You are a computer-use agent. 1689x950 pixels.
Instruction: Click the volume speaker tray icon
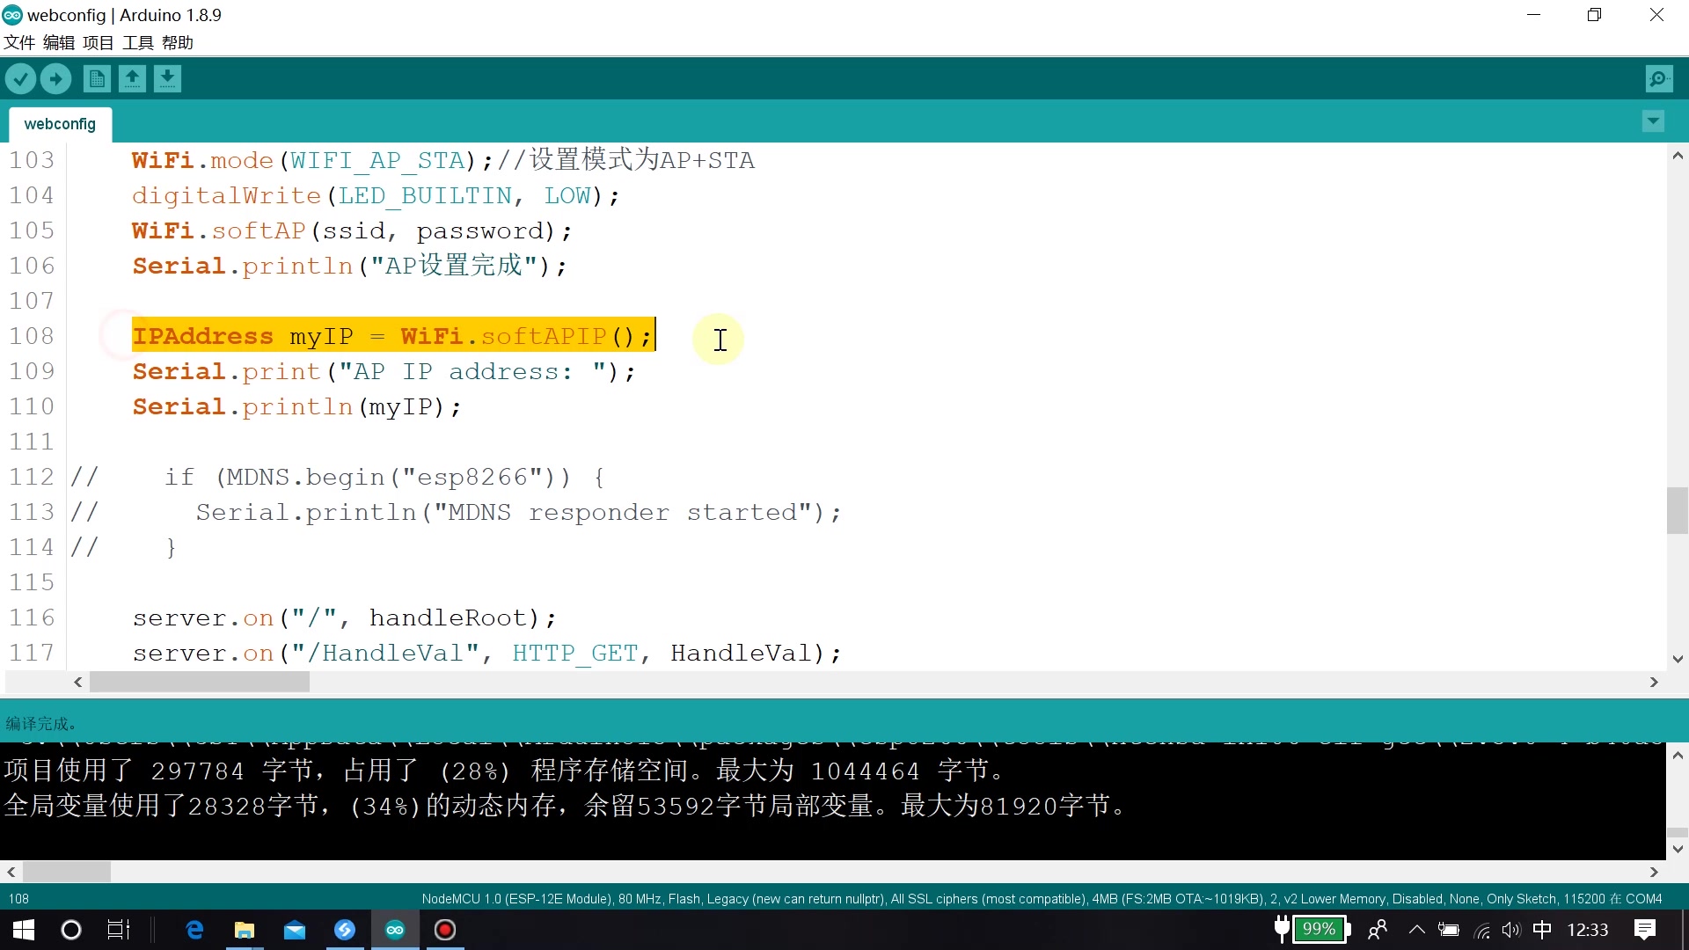point(1511,931)
